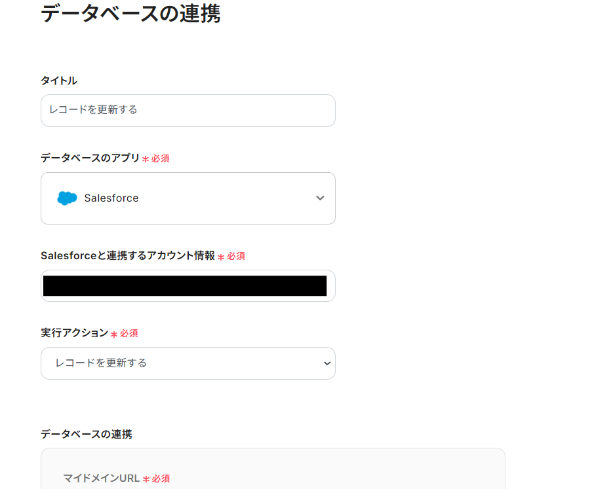This screenshot has height=489, width=592.
Task: Click the 必須 marker beside アカウント情報
Action: click(x=235, y=256)
